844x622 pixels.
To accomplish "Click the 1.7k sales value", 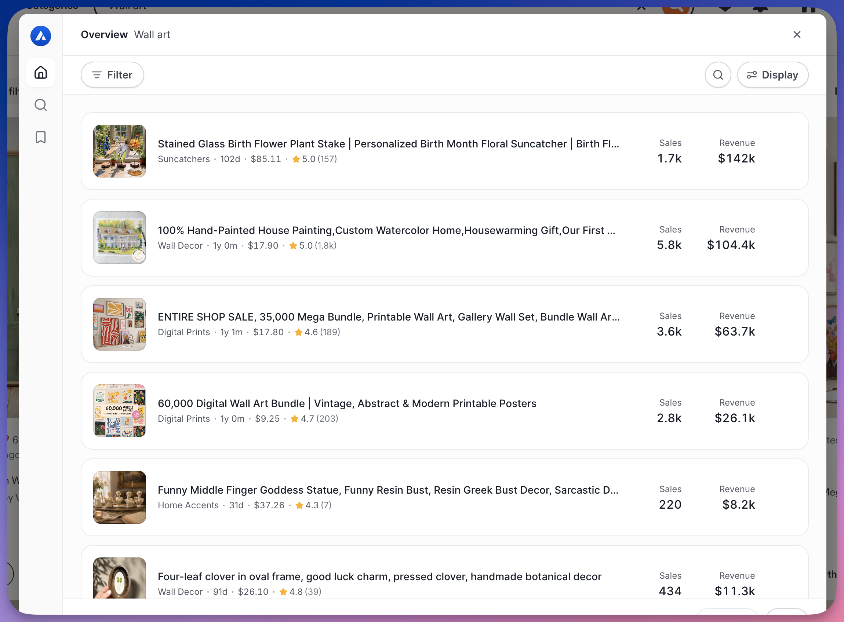I will (x=669, y=158).
